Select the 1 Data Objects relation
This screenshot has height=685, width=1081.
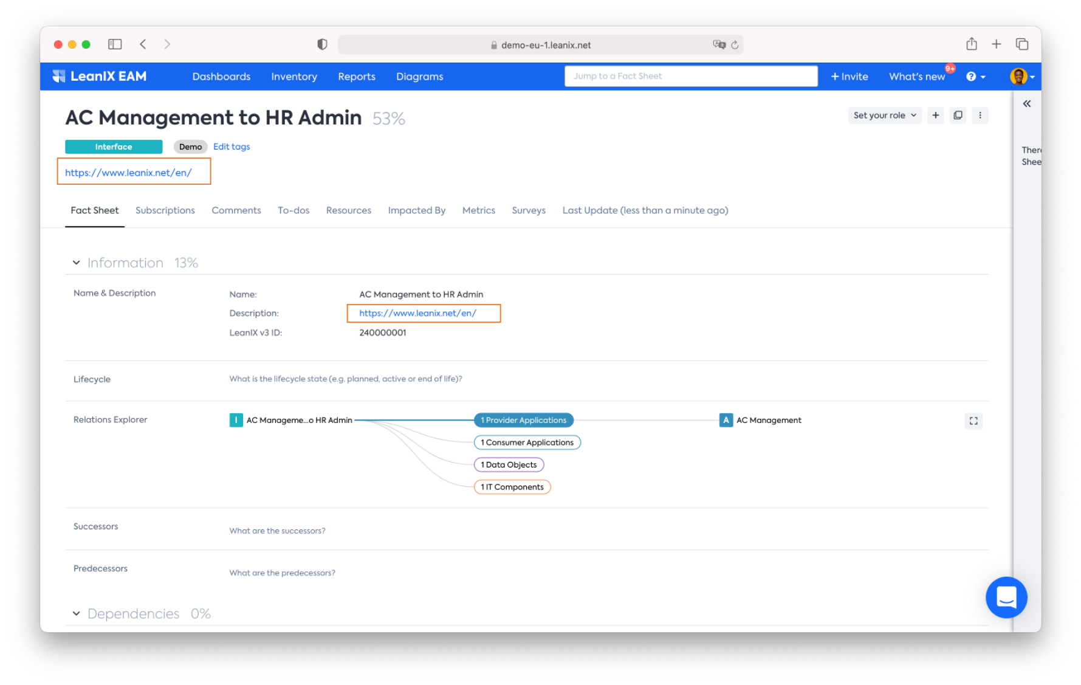point(509,465)
